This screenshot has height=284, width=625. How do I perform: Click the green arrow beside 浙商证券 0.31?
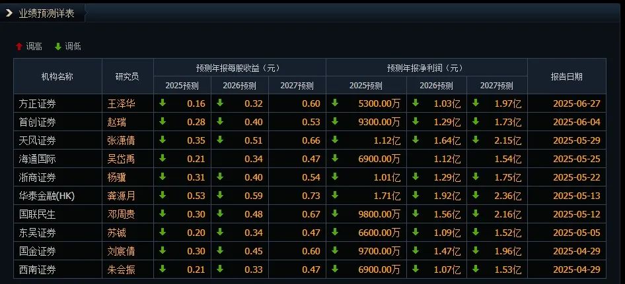point(163,177)
